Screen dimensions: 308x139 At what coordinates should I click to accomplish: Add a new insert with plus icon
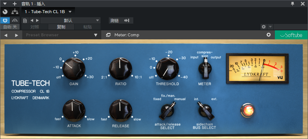point(15,3)
